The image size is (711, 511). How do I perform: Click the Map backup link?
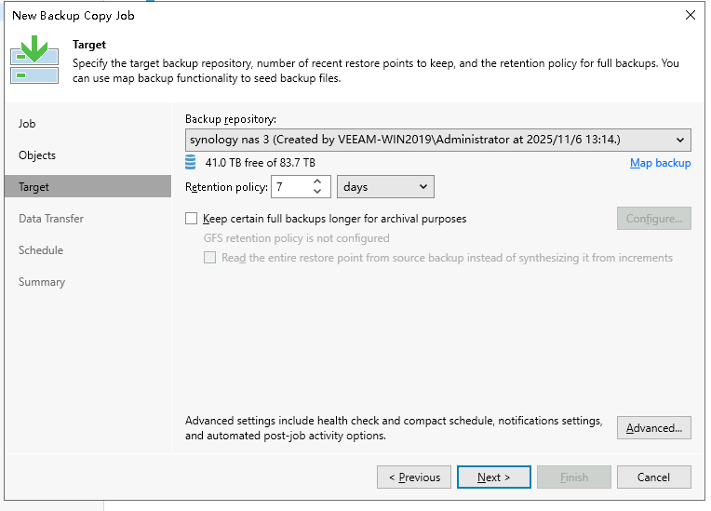click(660, 163)
